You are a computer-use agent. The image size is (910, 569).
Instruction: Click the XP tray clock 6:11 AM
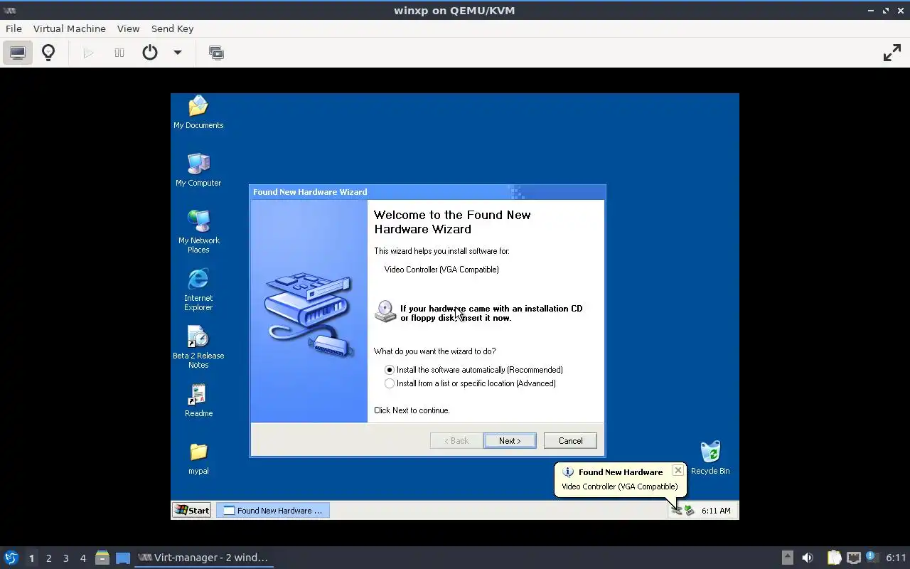pos(716,511)
